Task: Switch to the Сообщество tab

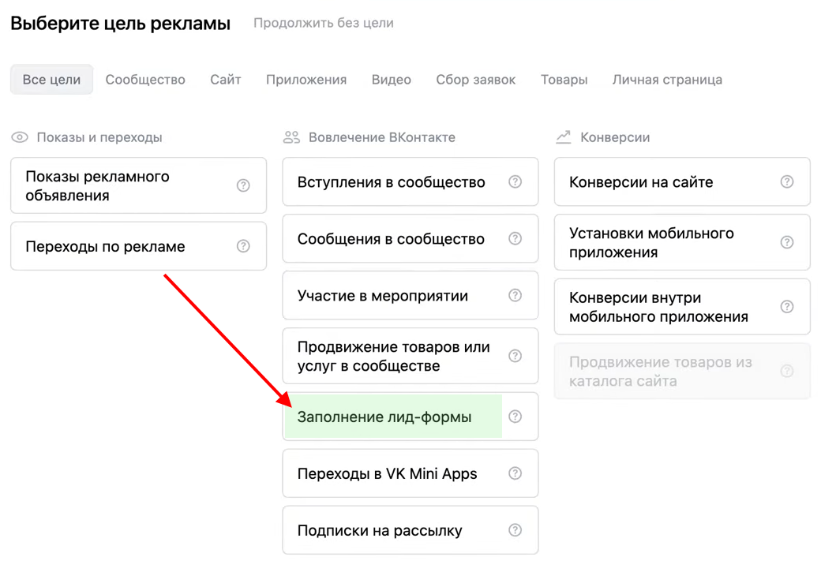Action: tap(145, 80)
